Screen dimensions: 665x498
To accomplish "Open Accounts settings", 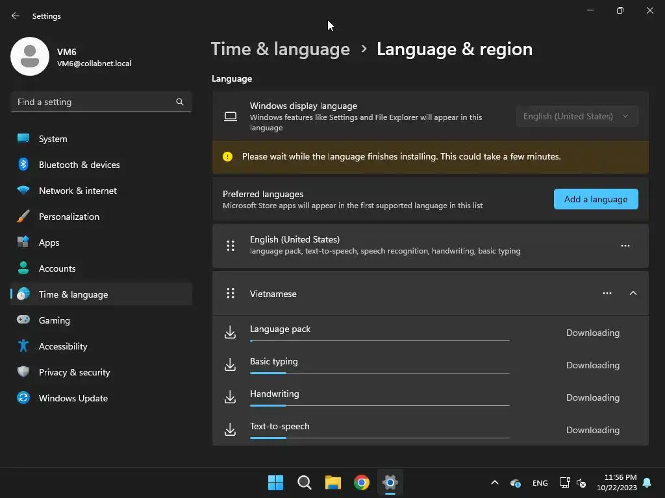I will pos(101,268).
